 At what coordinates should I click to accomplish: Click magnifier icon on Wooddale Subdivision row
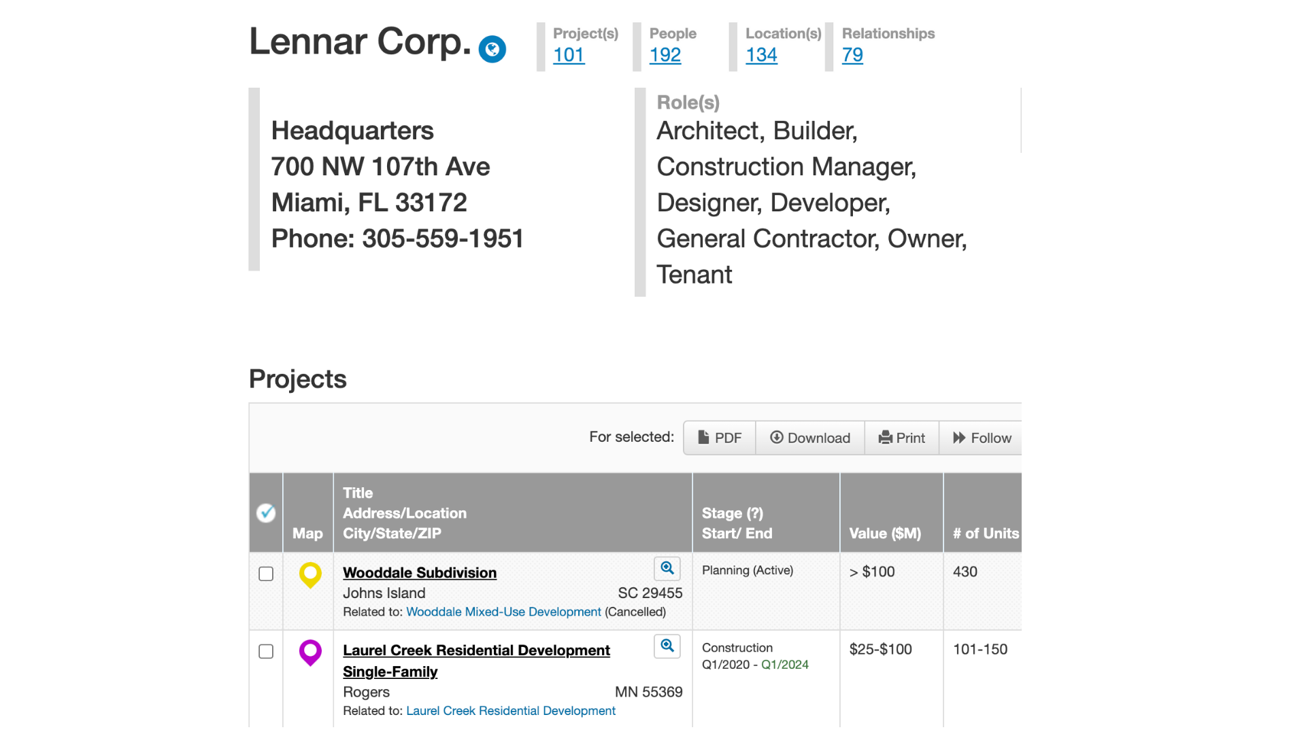667,569
